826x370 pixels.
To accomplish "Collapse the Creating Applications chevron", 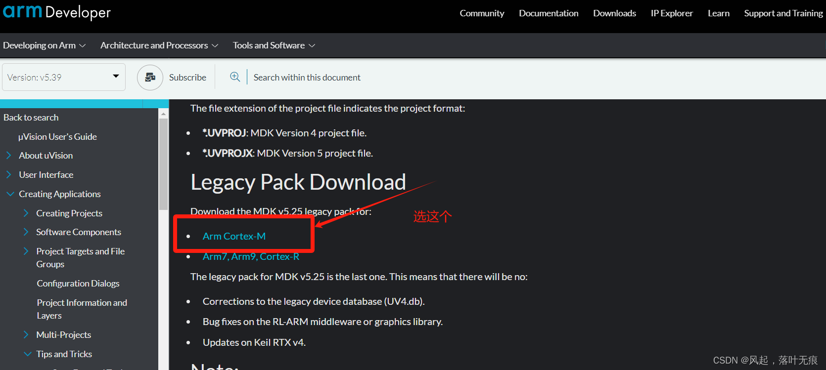I will coord(10,194).
